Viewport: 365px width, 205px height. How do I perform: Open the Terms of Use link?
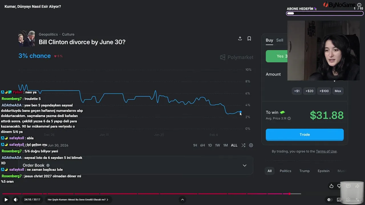point(326,151)
